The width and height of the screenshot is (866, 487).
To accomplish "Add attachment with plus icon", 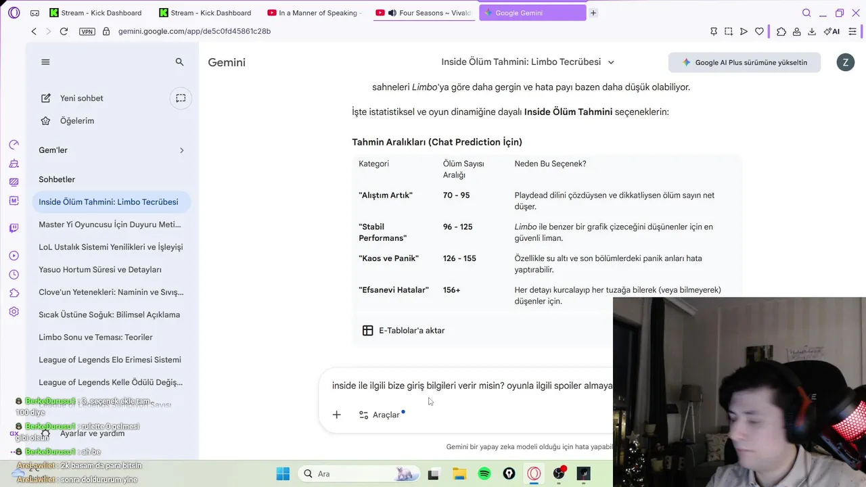I will (x=336, y=415).
